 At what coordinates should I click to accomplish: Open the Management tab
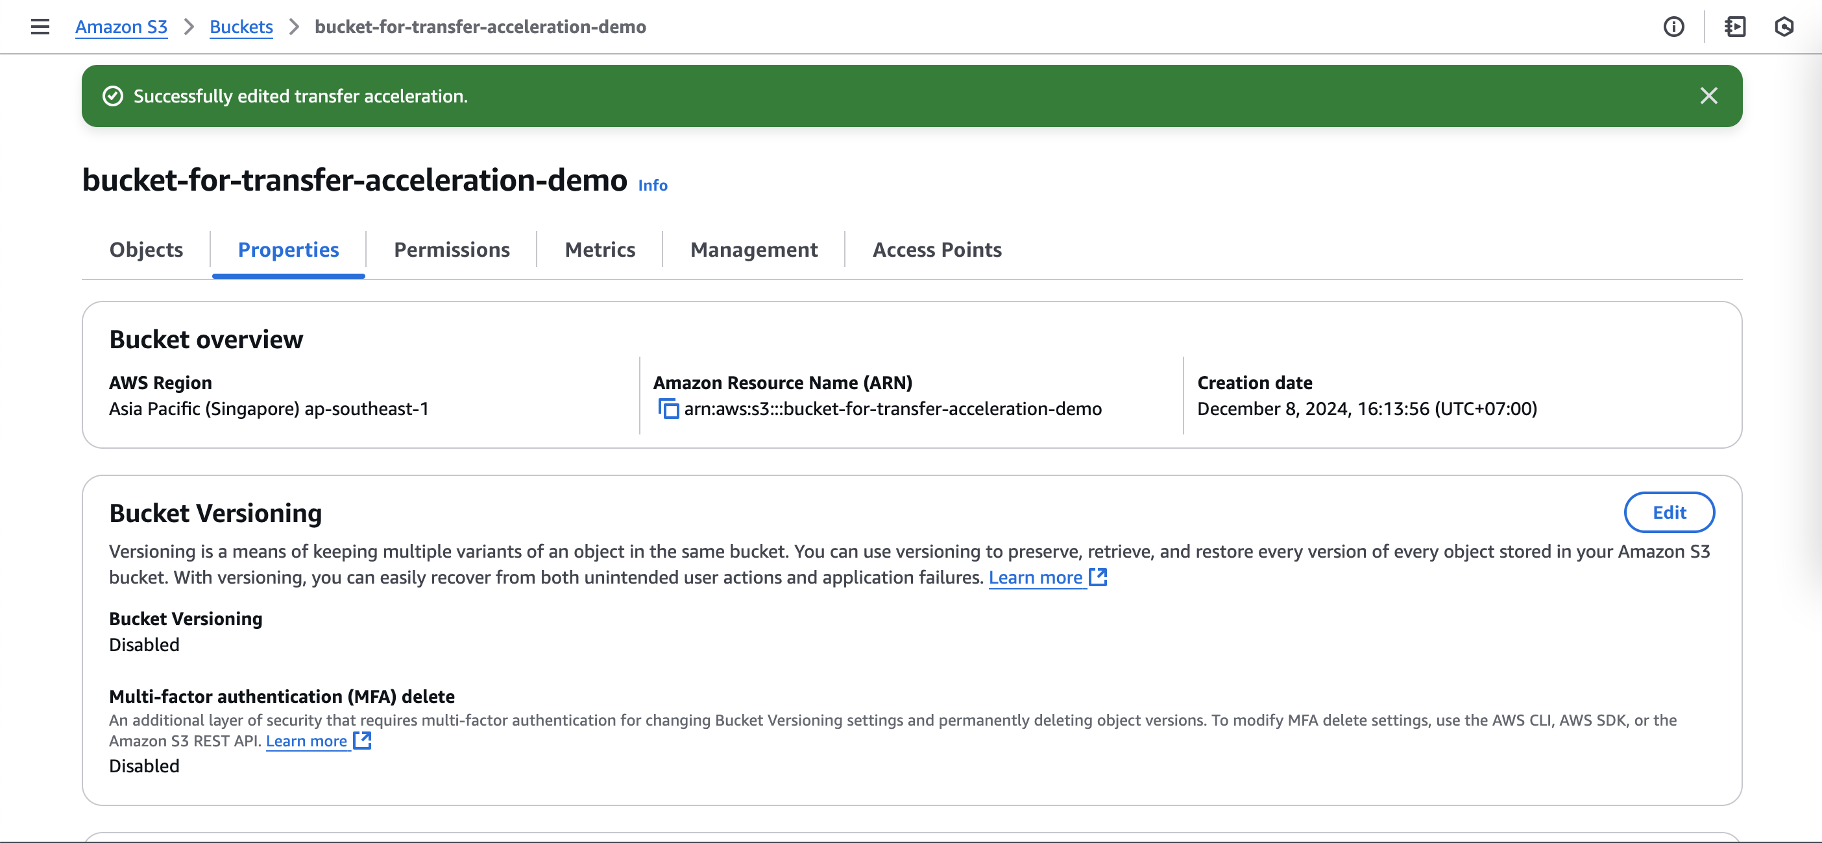(x=753, y=250)
